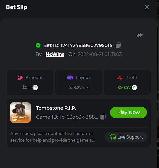Screen dimensions: 159x168
Task: Click the Bet ID number text
Action: 86,45
